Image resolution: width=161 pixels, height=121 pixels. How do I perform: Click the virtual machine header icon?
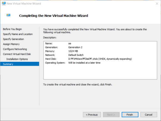click(8, 15)
